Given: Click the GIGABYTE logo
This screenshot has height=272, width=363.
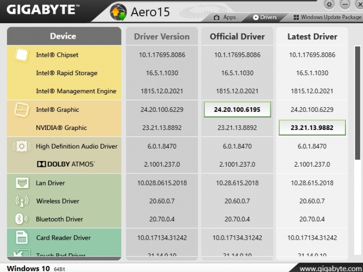Looking at the screenshot, I should click(43, 10).
